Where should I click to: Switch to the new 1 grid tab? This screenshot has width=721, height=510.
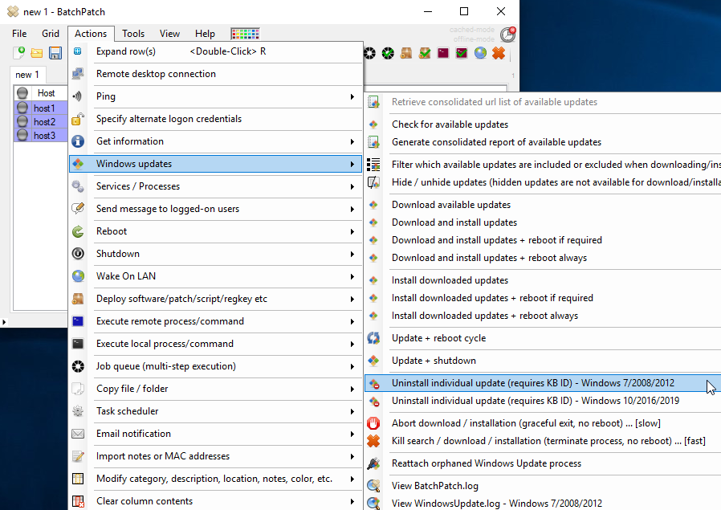(27, 75)
